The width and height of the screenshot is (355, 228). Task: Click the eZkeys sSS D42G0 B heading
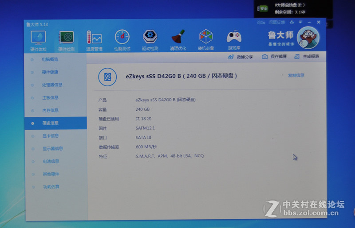click(181, 76)
